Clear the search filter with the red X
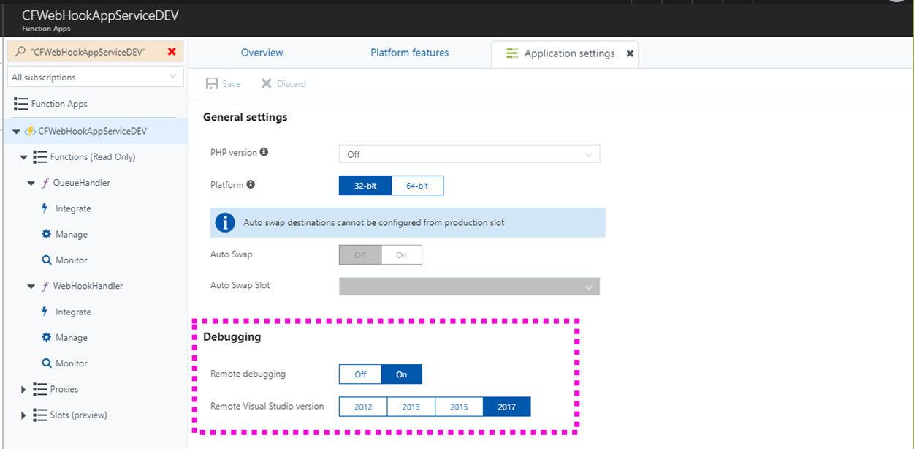This screenshot has width=914, height=449. point(172,52)
